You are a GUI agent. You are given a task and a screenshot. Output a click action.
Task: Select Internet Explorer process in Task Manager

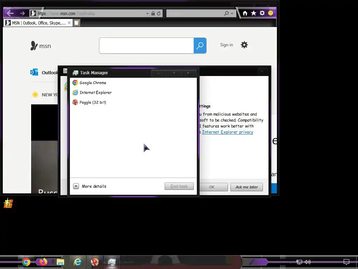pyautogui.click(x=133, y=92)
